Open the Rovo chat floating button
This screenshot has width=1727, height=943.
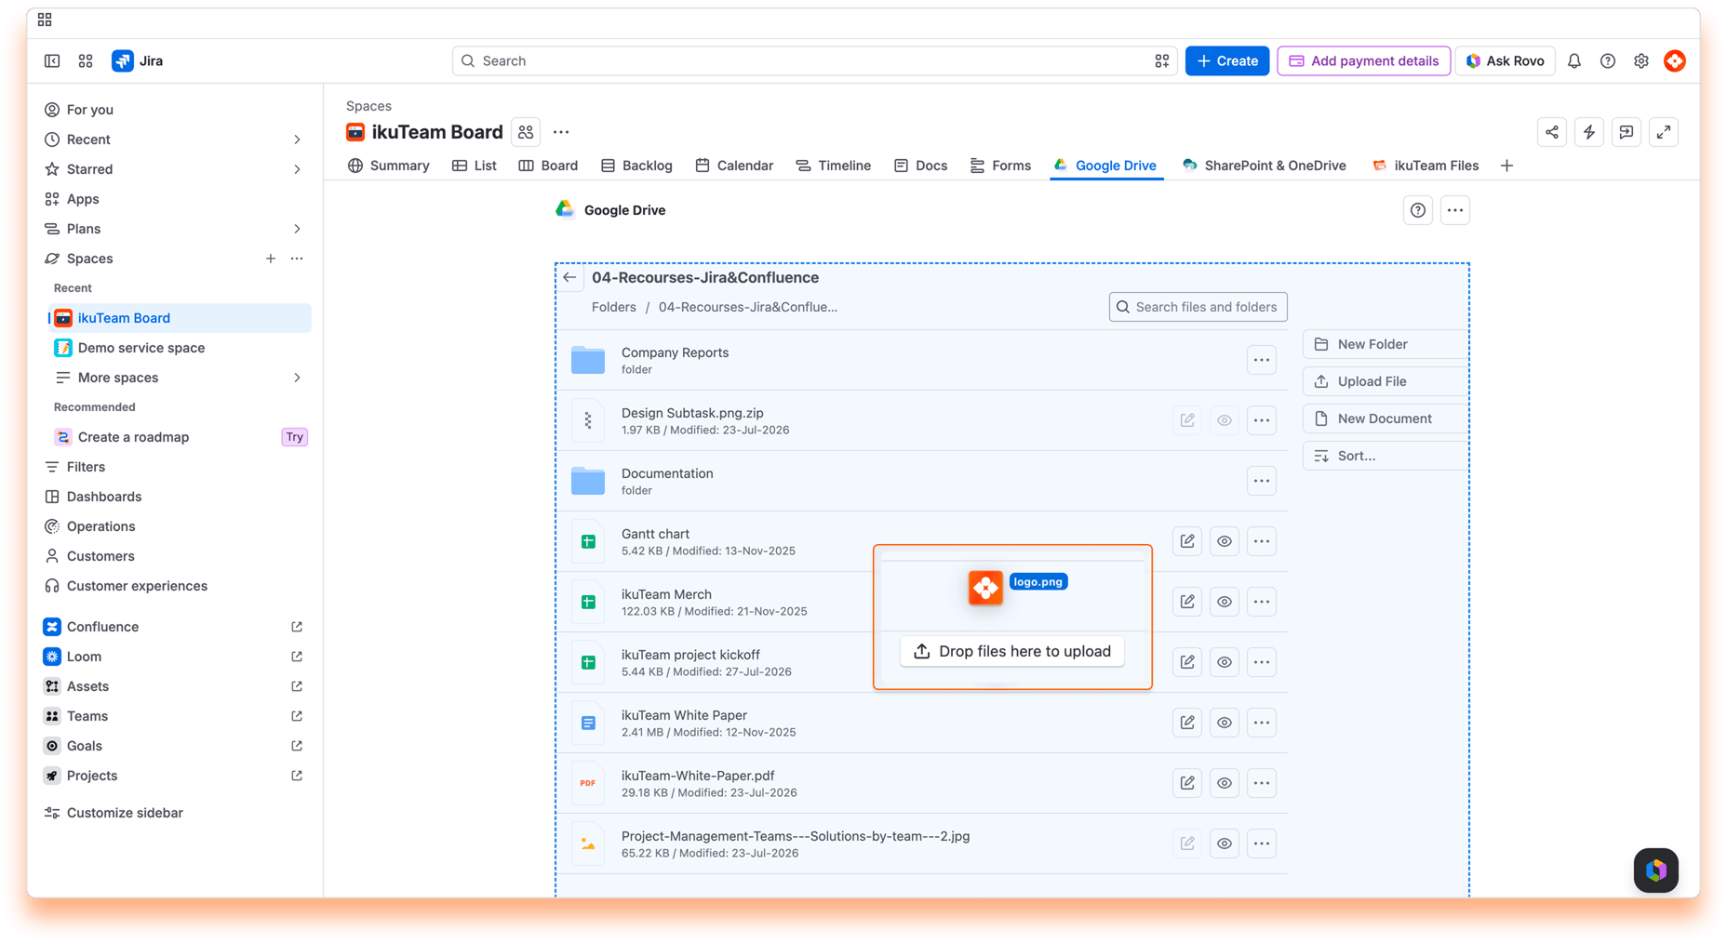1656,870
